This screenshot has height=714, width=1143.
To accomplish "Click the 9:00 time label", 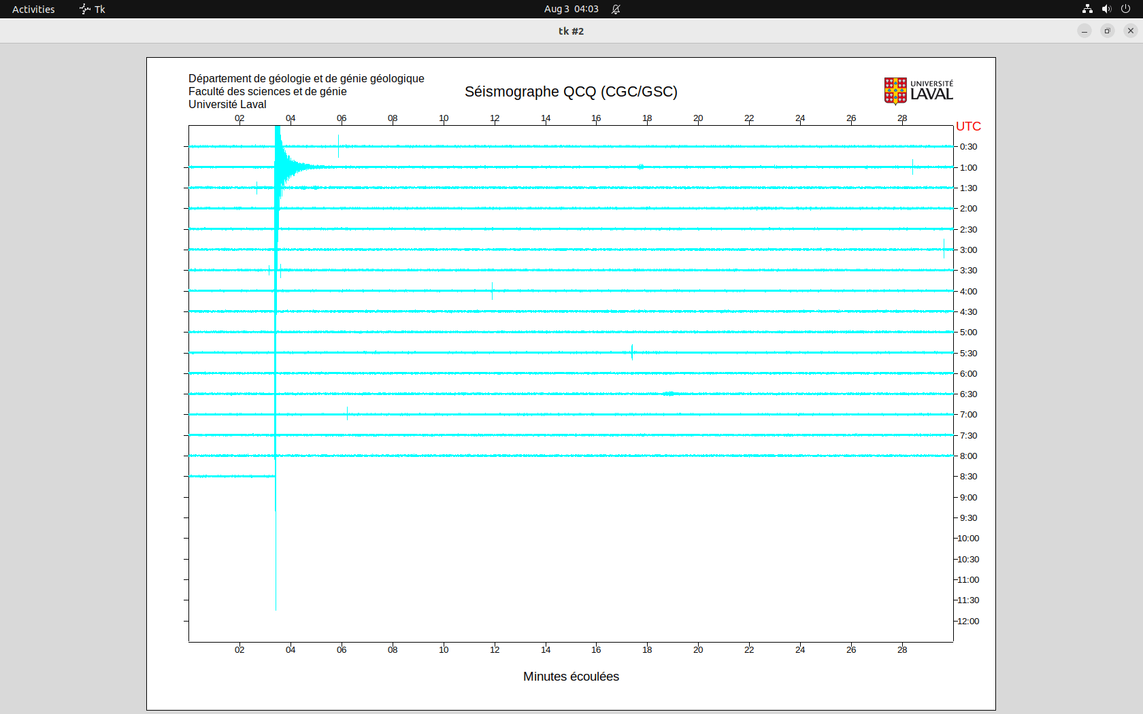I will pyautogui.click(x=968, y=498).
